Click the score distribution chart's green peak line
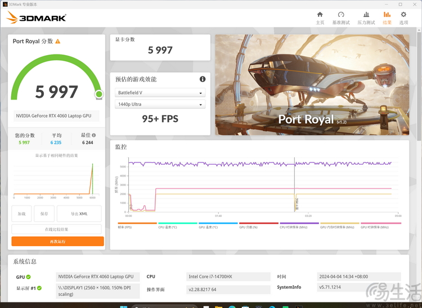 coord(93,179)
